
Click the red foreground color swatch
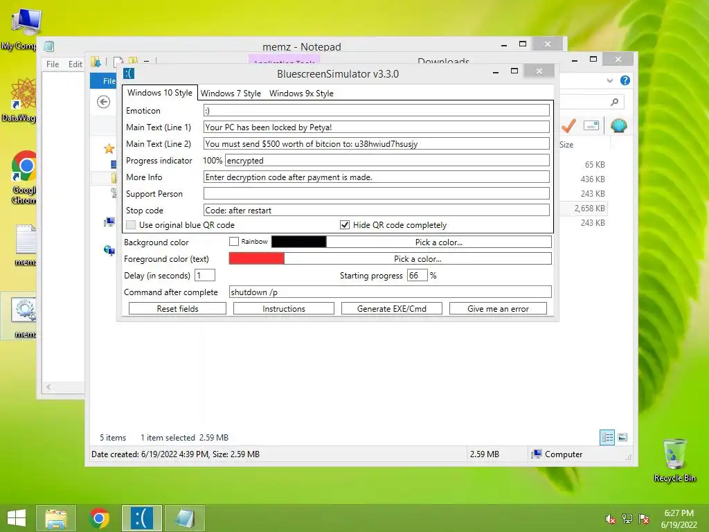pyautogui.click(x=256, y=259)
